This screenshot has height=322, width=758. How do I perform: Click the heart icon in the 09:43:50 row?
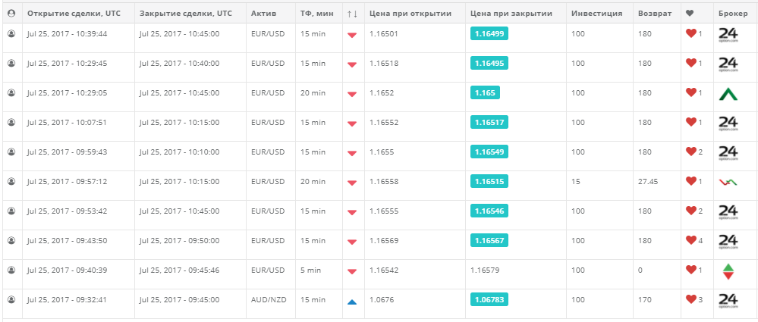tap(690, 240)
